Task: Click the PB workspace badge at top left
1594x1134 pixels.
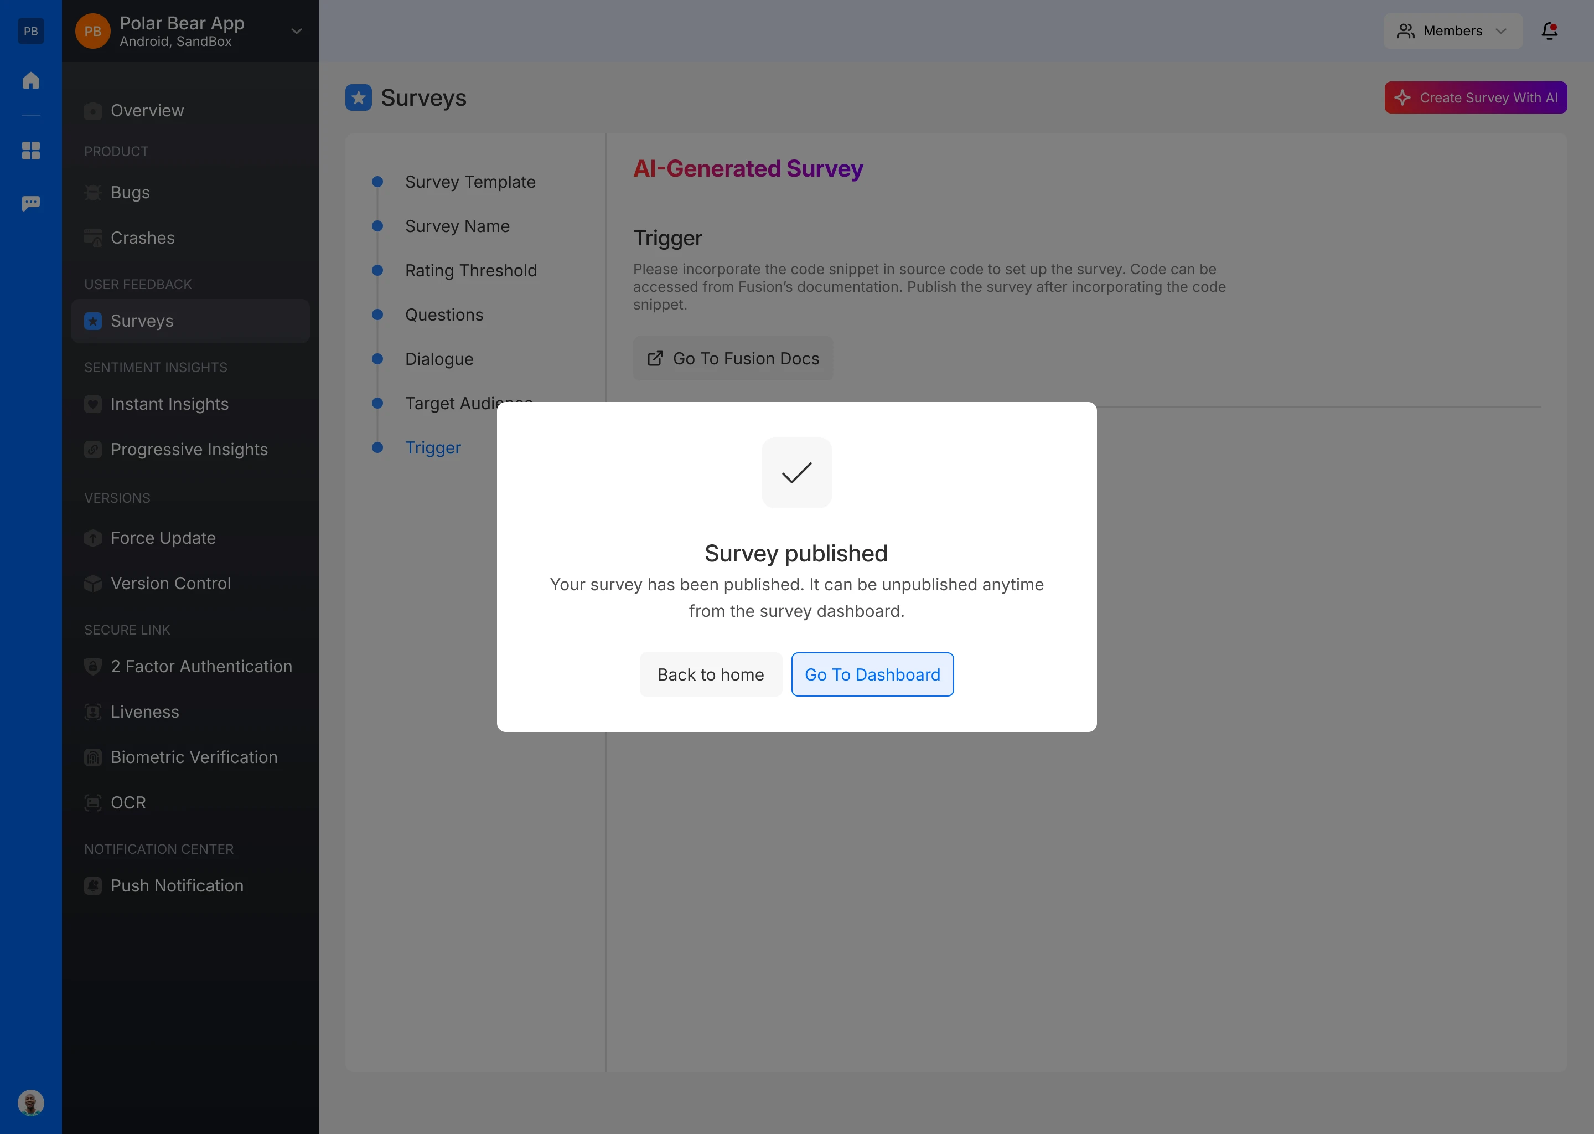Action: tap(30, 30)
